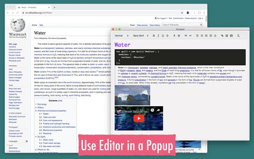Click the Watch later clock icon on video
The width and height of the screenshot is (254, 159).
pos(152,111)
